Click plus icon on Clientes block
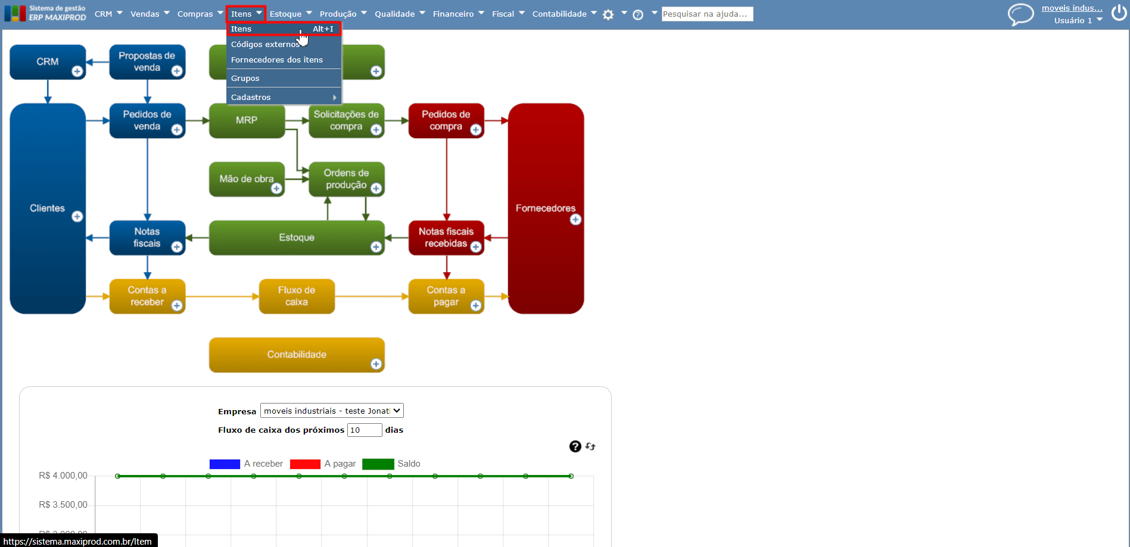The image size is (1130, 547). [77, 217]
